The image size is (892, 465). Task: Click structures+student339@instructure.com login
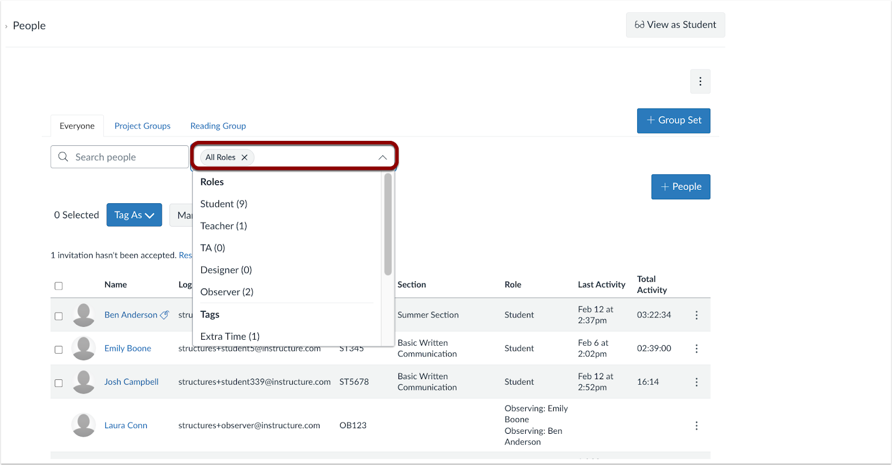pos(254,381)
